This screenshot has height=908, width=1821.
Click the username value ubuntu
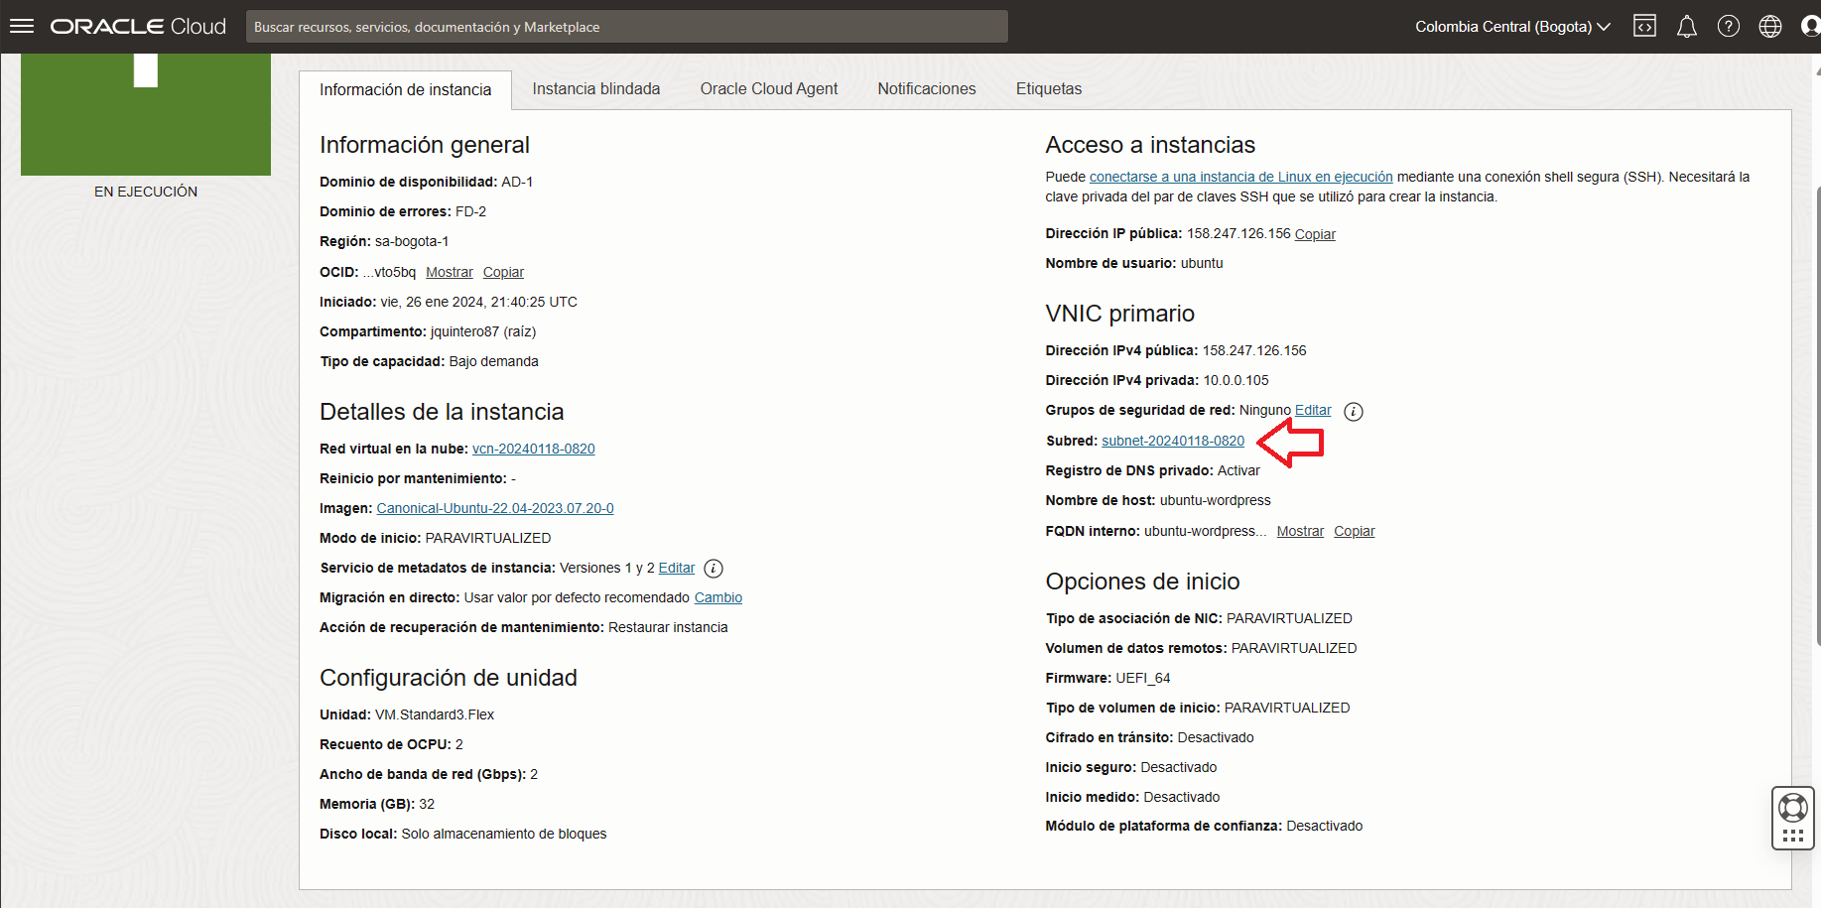(x=1202, y=263)
